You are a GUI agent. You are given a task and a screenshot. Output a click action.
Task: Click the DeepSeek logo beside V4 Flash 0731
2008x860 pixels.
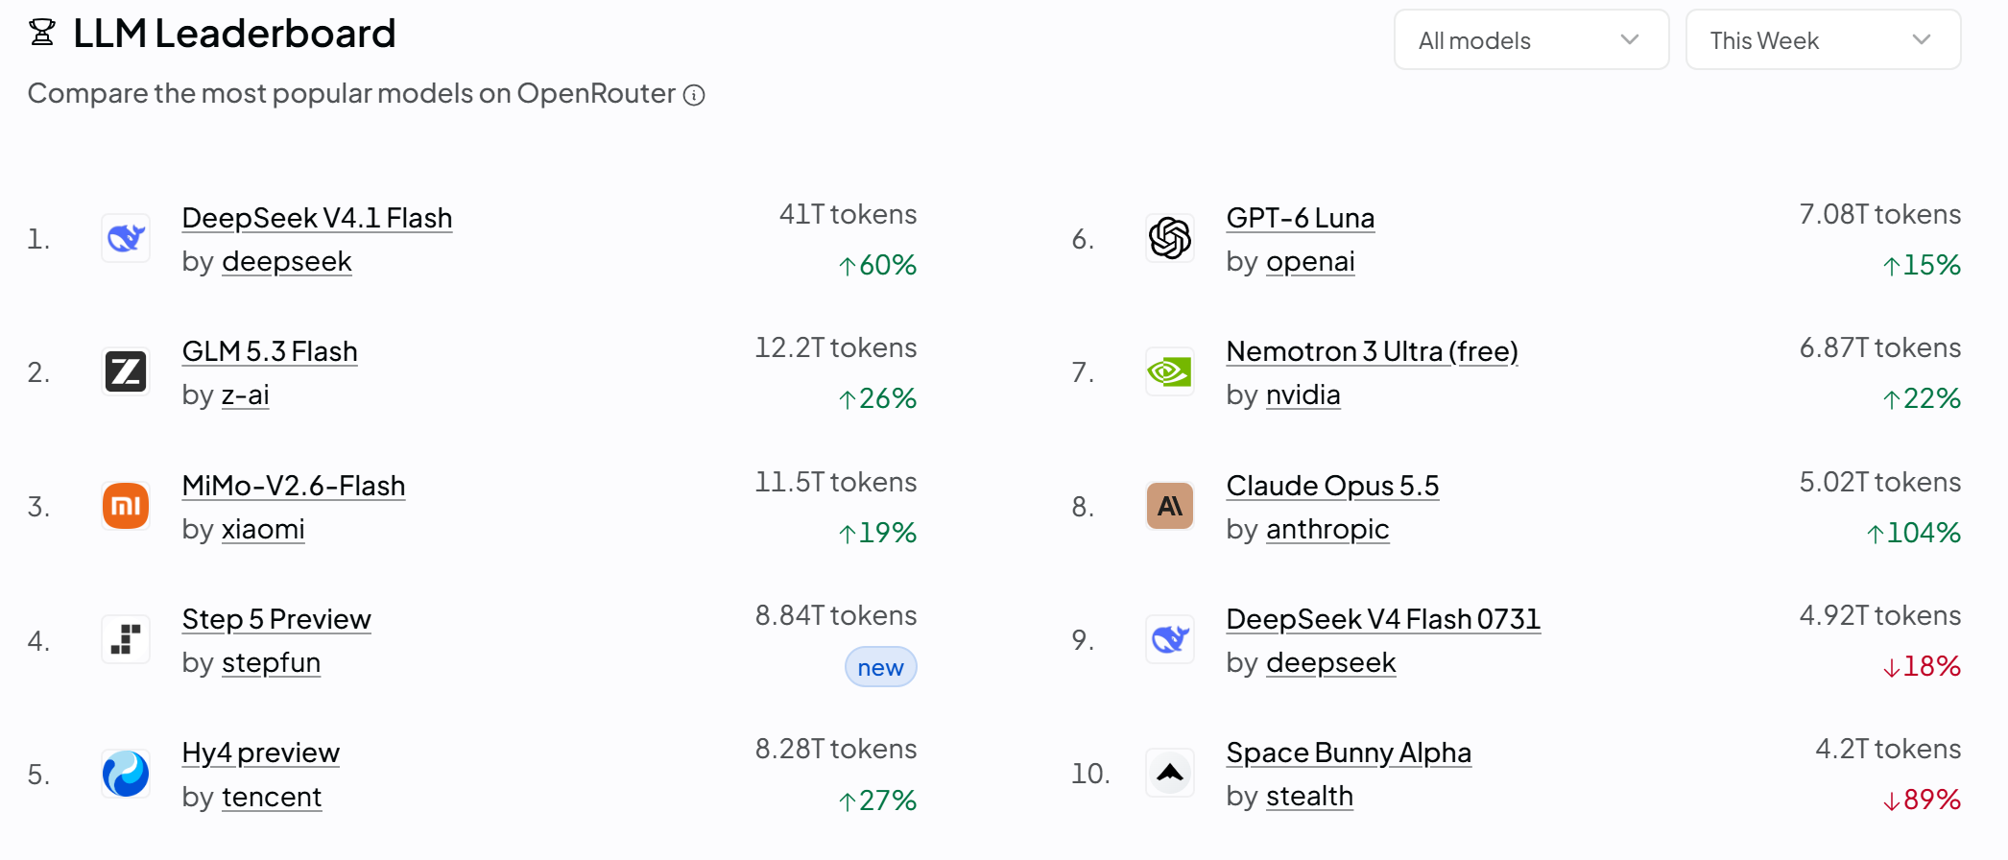coord(1170,639)
